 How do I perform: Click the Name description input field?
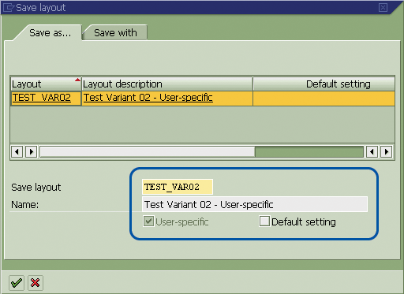[255, 204]
